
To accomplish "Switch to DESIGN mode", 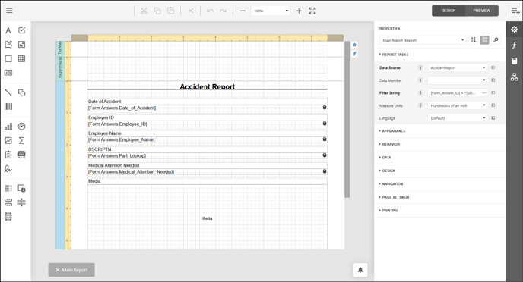I will [x=449, y=11].
